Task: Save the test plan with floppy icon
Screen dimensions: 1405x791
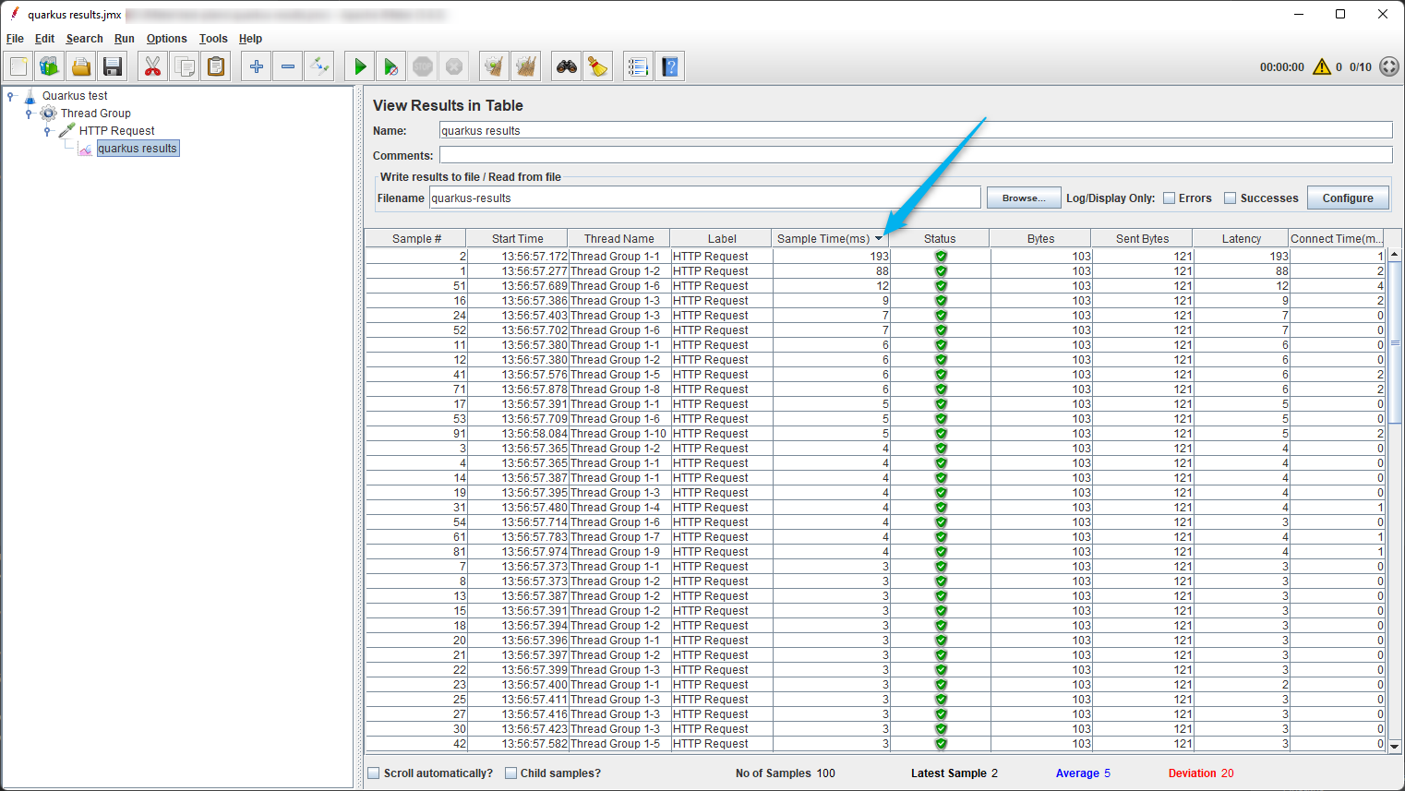Action: (x=113, y=66)
